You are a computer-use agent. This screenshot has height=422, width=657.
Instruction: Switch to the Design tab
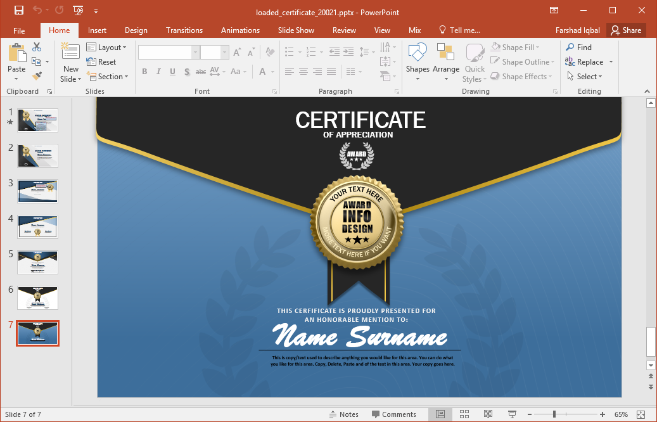tap(136, 30)
